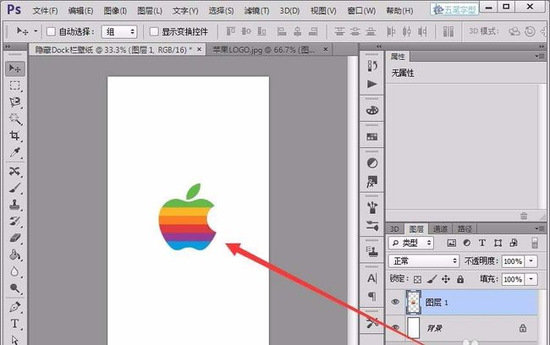Open the 文件(F) menu

pyautogui.click(x=45, y=11)
